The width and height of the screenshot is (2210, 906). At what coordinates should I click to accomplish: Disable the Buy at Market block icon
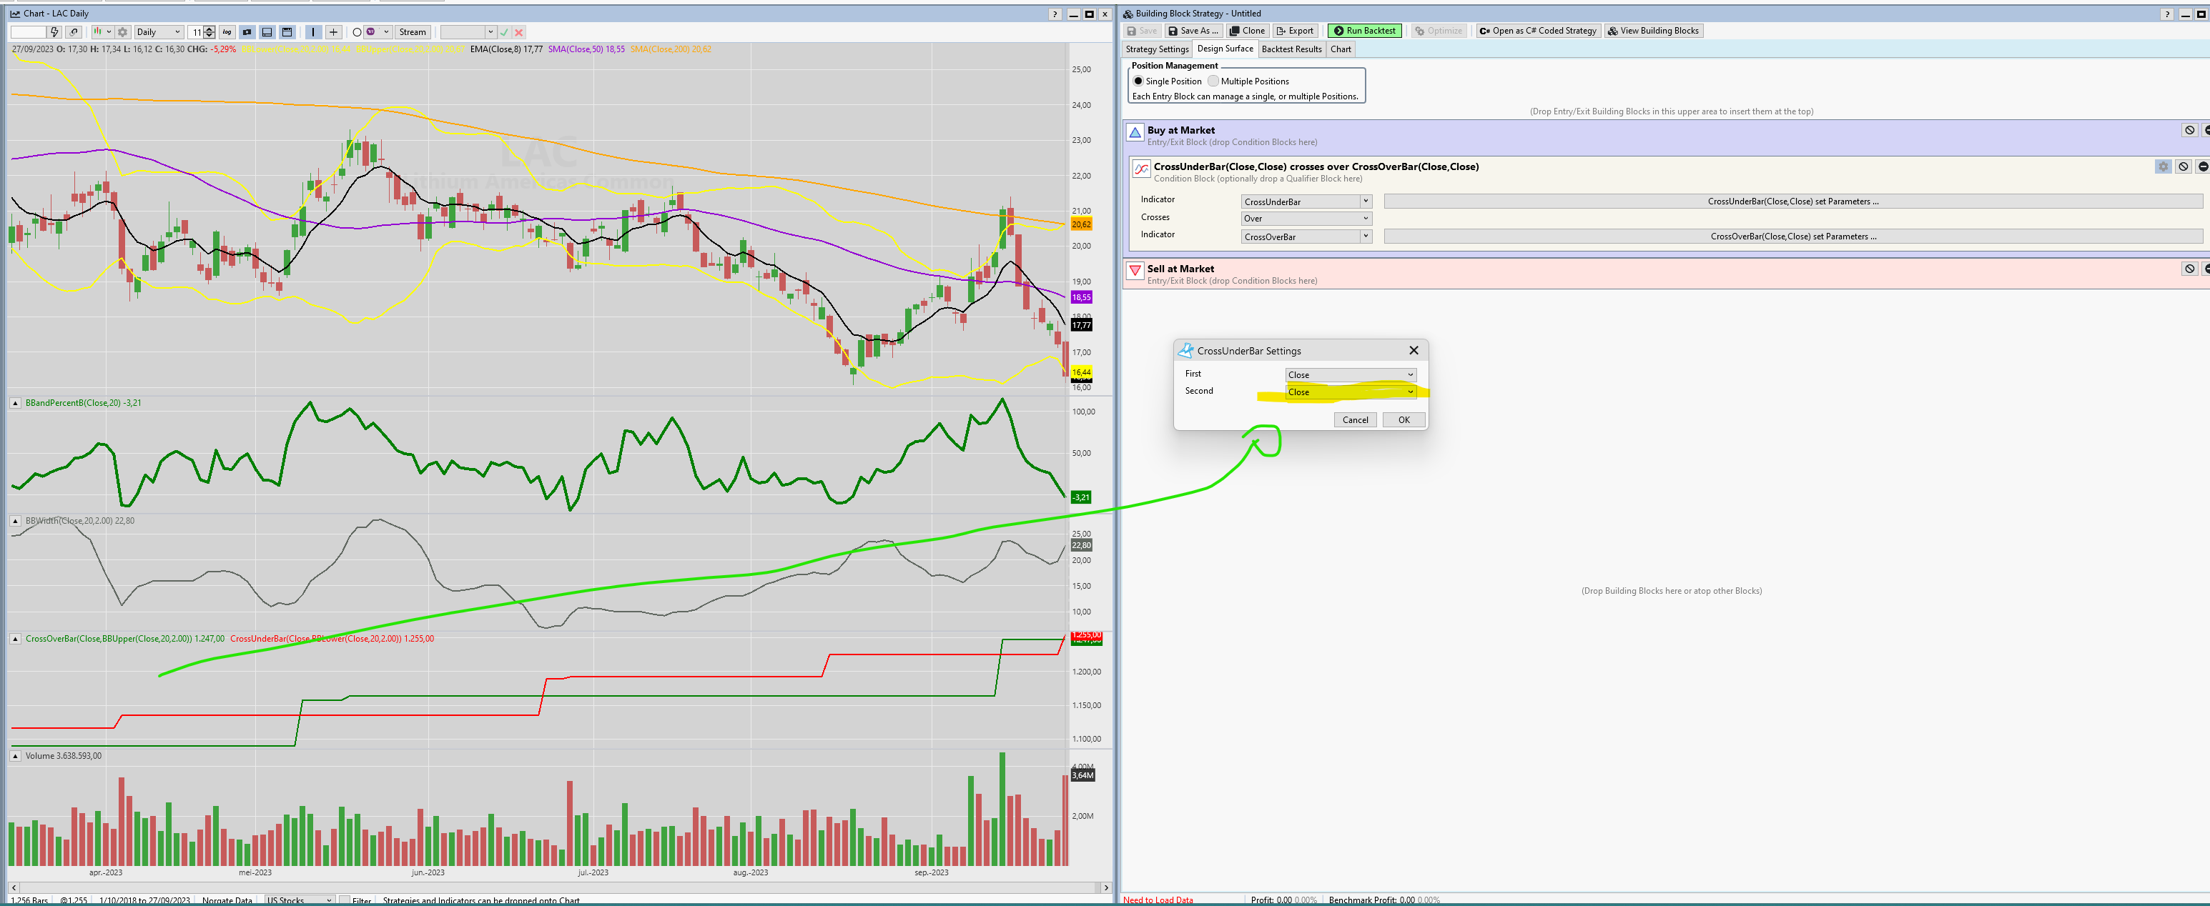pyautogui.click(x=2189, y=130)
